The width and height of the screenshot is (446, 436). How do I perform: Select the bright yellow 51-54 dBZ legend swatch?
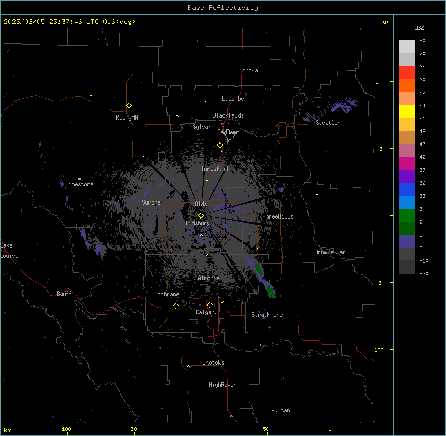tap(407, 111)
